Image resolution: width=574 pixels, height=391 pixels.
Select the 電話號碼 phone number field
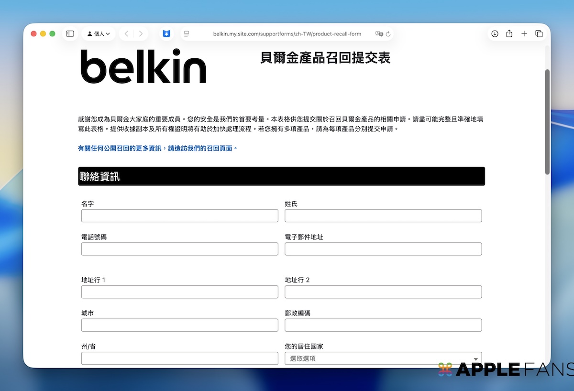pyautogui.click(x=179, y=249)
